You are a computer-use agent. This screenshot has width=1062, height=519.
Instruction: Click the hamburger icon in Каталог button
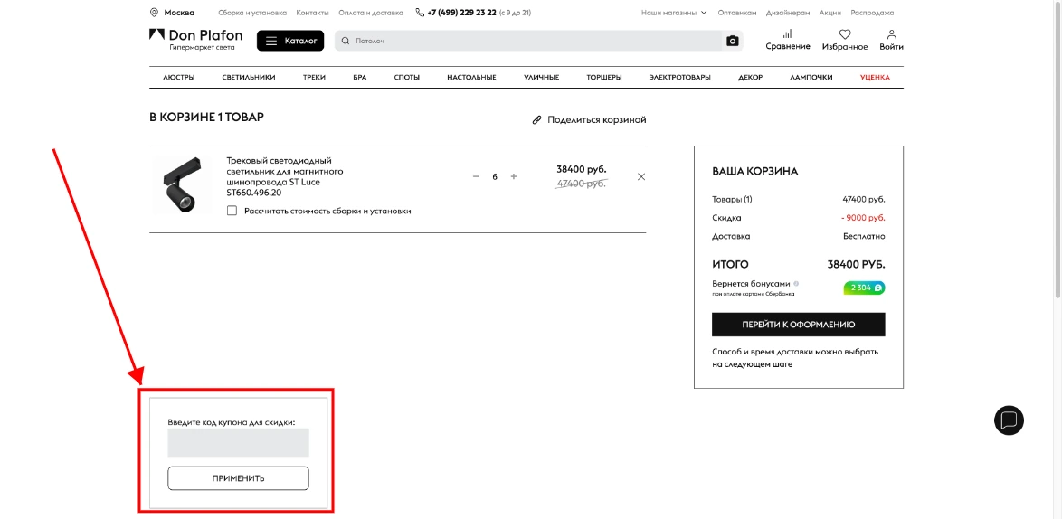pos(270,41)
